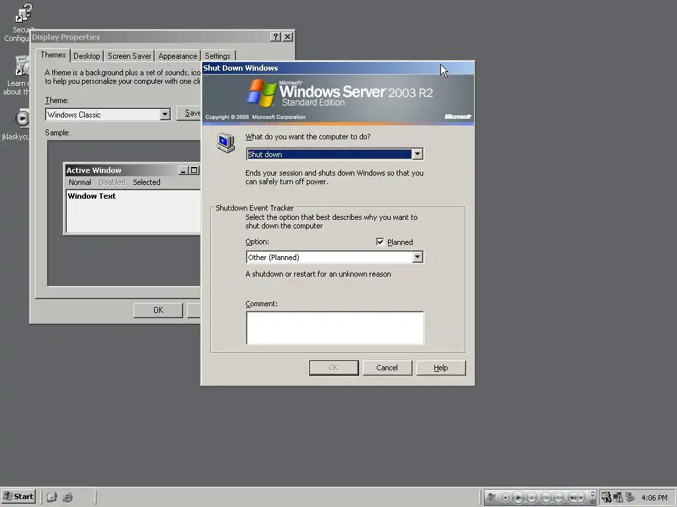Click into the Comment text box
The image size is (677, 507).
pos(335,328)
